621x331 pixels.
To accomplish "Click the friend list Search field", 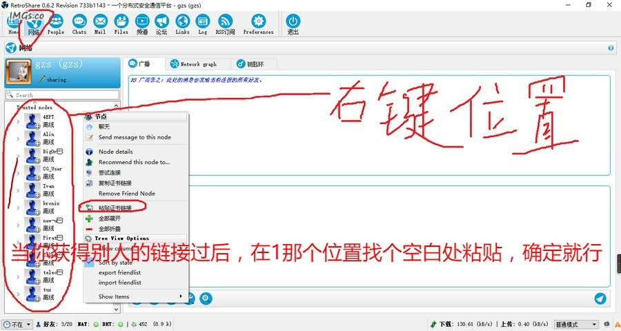I will coord(62,95).
